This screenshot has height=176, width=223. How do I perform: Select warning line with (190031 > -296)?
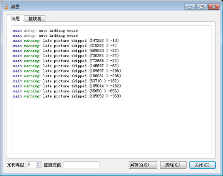coord(67,76)
